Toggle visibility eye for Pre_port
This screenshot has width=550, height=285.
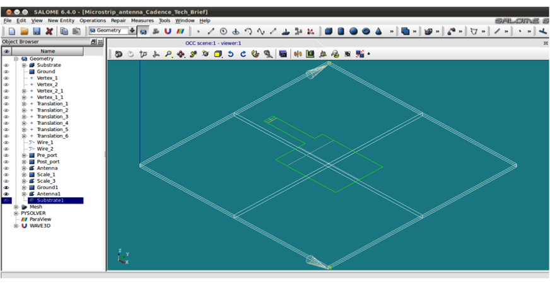point(6,155)
